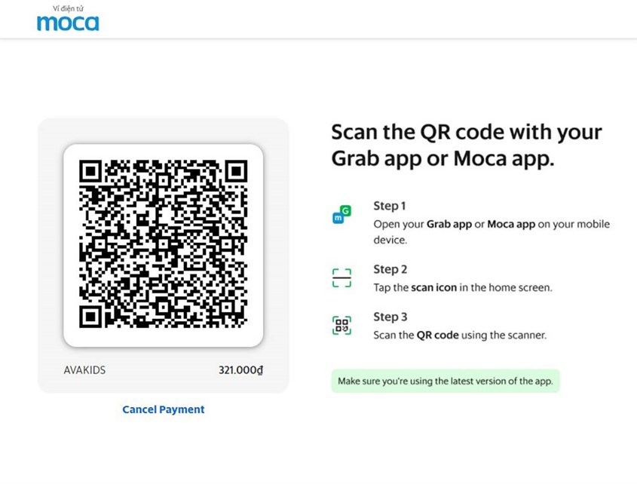Click the QR code icon beside Step 3
Image resolution: width=637 pixels, height=484 pixels.
click(x=342, y=326)
